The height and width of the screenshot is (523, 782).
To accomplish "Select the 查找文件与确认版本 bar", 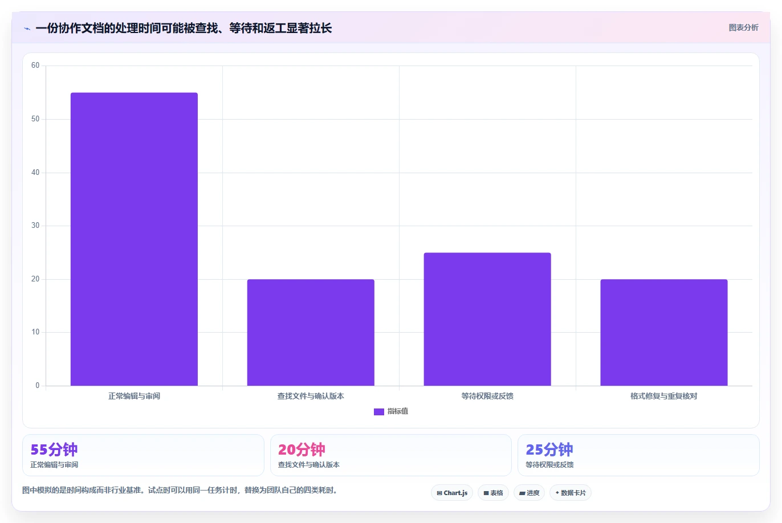I will click(x=311, y=333).
